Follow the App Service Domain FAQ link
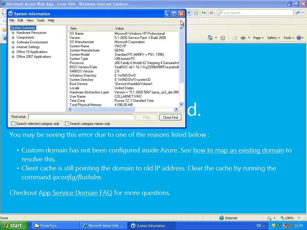The height and width of the screenshot is (230, 307). coord(75,193)
